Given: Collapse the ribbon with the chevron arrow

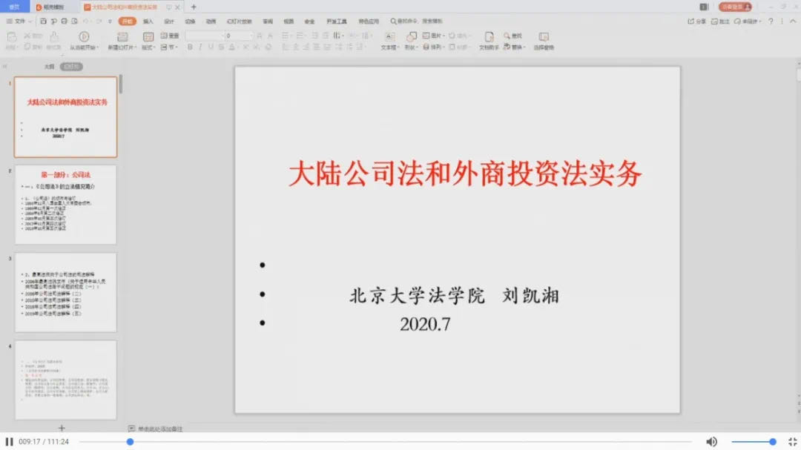Looking at the screenshot, I should pyautogui.click(x=791, y=21).
